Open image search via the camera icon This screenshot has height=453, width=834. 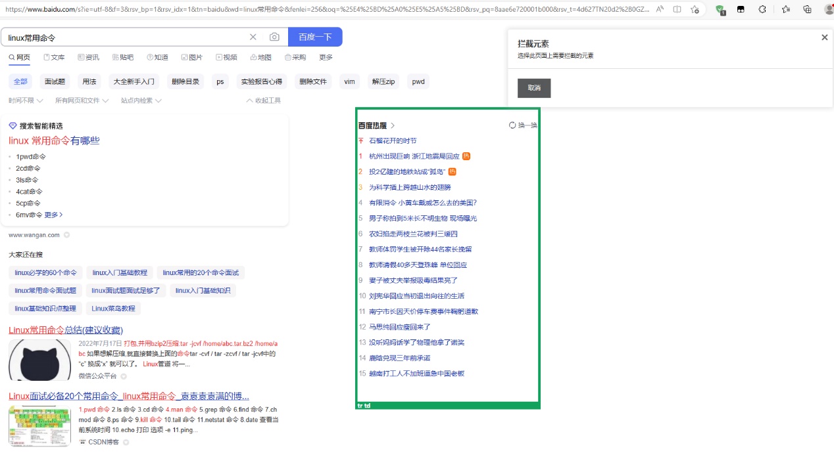coord(275,37)
